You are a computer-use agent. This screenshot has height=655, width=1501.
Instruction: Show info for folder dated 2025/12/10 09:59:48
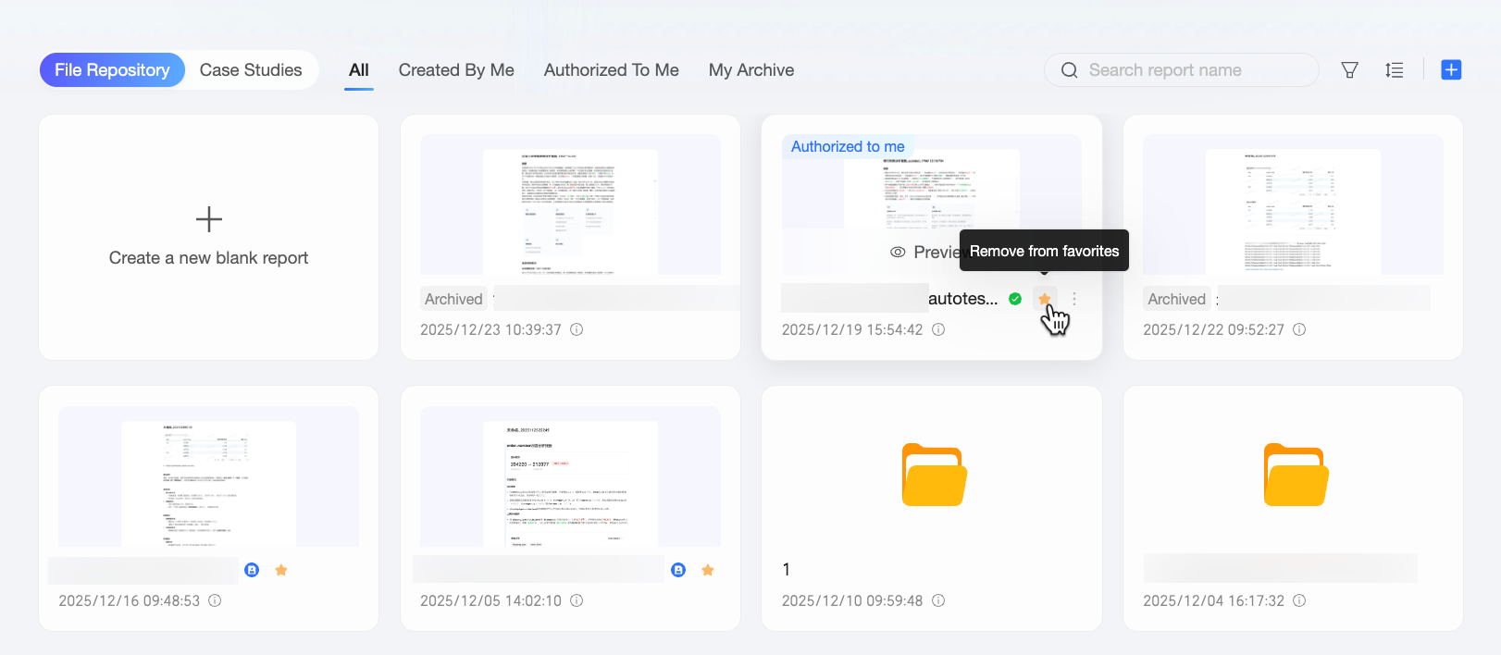938,600
